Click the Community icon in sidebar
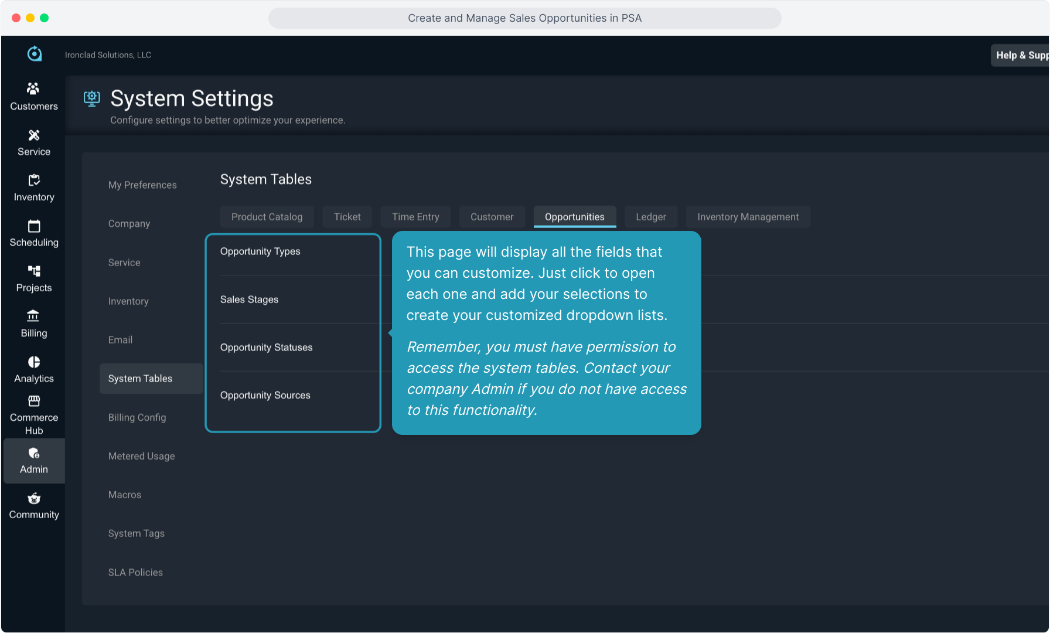Screen dimensions: 1050x633 tap(33, 499)
